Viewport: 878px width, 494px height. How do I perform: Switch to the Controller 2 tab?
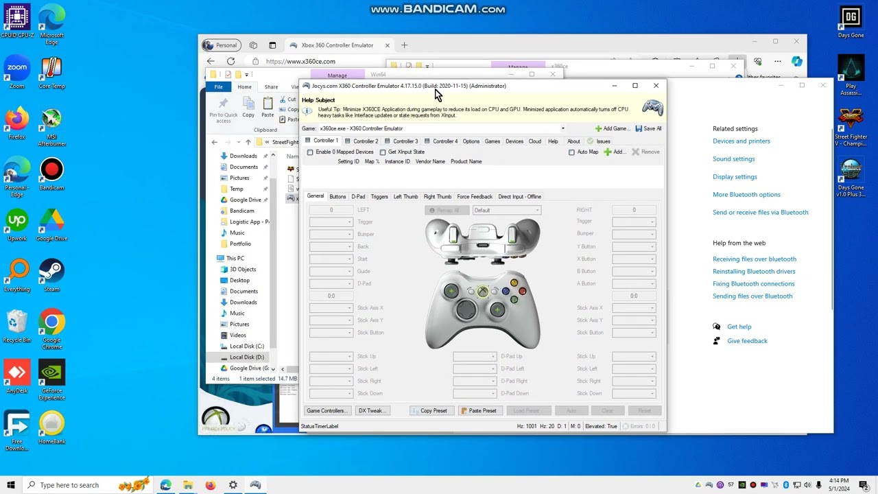click(361, 141)
